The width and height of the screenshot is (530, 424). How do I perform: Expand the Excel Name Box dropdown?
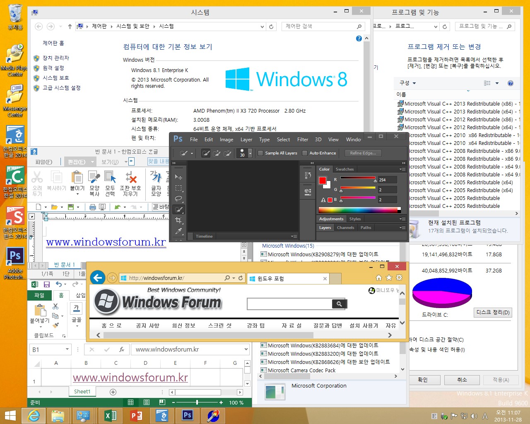[x=67, y=349]
